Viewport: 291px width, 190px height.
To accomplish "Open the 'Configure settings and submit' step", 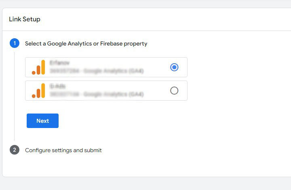I will point(63,150).
